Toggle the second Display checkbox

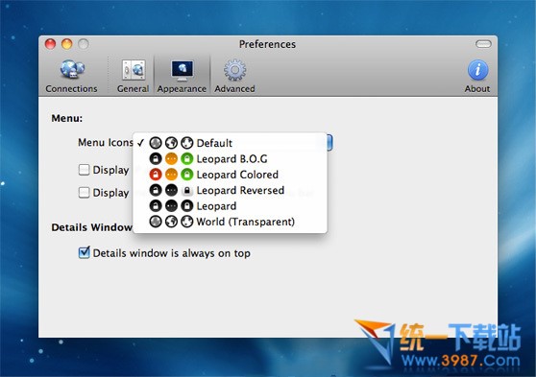(x=84, y=193)
